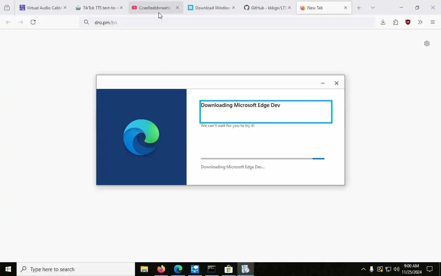Open the notifications action center
Viewport: 441px width, 276px height.
(x=430, y=269)
